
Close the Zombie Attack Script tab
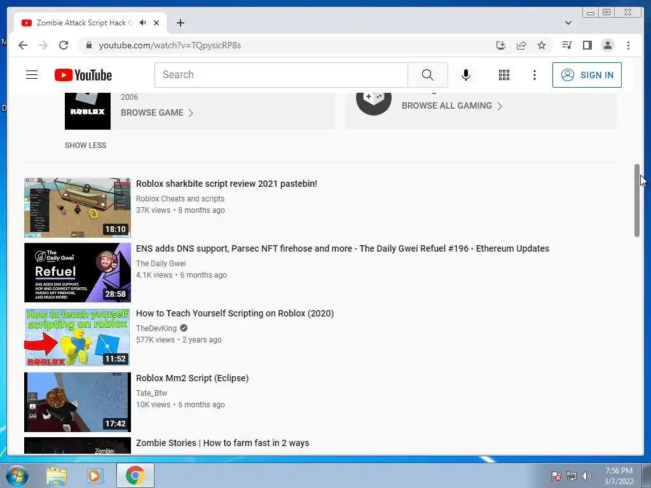(156, 23)
